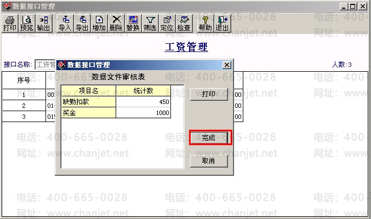
Task: Select the 输出 output toolbar icon
Action: click(43, 23)
